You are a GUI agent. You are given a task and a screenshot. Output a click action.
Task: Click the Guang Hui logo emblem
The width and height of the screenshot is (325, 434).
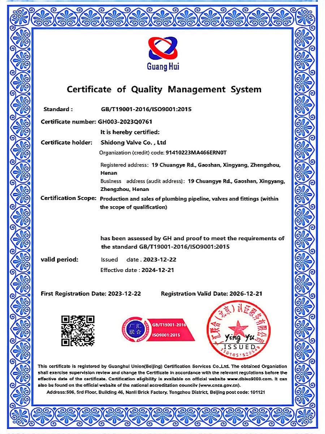(163, 48)
